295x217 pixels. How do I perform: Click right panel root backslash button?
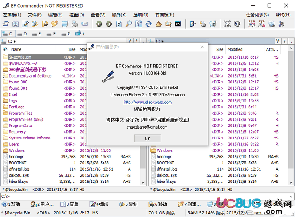click(284, 41)
